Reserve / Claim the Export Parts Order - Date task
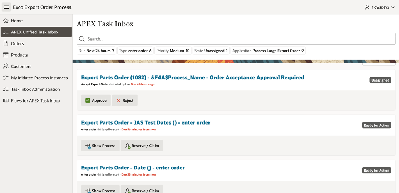Viewport: 399px width, 193px height. [x=142, y=189]
